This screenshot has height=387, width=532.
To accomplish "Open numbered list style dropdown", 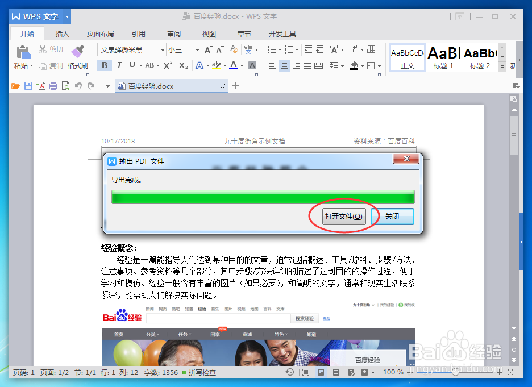I will coord(297,50).
